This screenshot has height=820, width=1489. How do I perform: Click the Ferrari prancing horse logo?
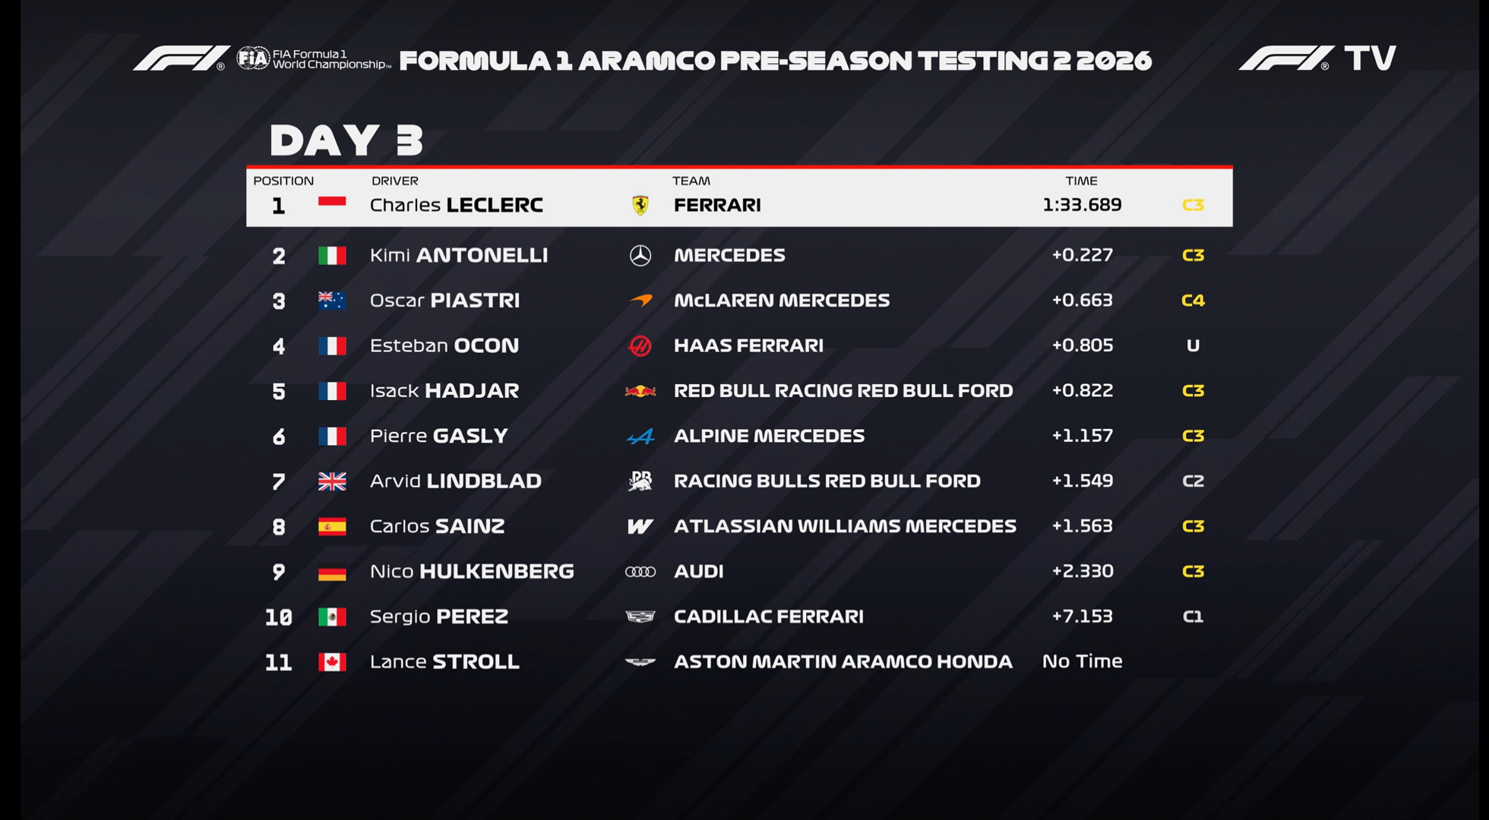click(640, 205)
